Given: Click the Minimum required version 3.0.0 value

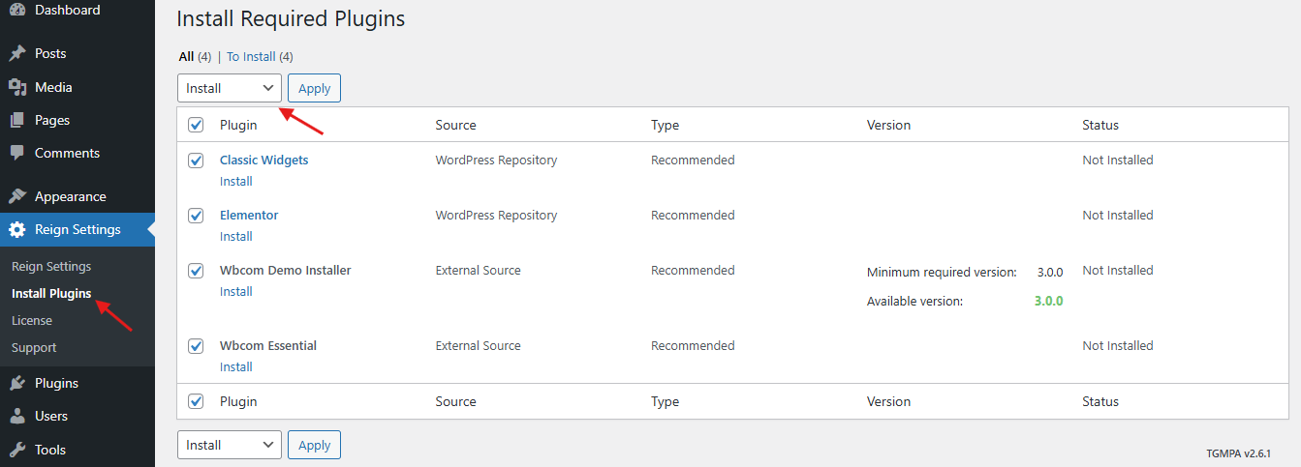Looking at the screenshot, I should pos(1048,272).
